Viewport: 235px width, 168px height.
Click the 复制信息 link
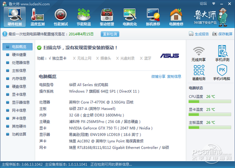tap(174, 77)
